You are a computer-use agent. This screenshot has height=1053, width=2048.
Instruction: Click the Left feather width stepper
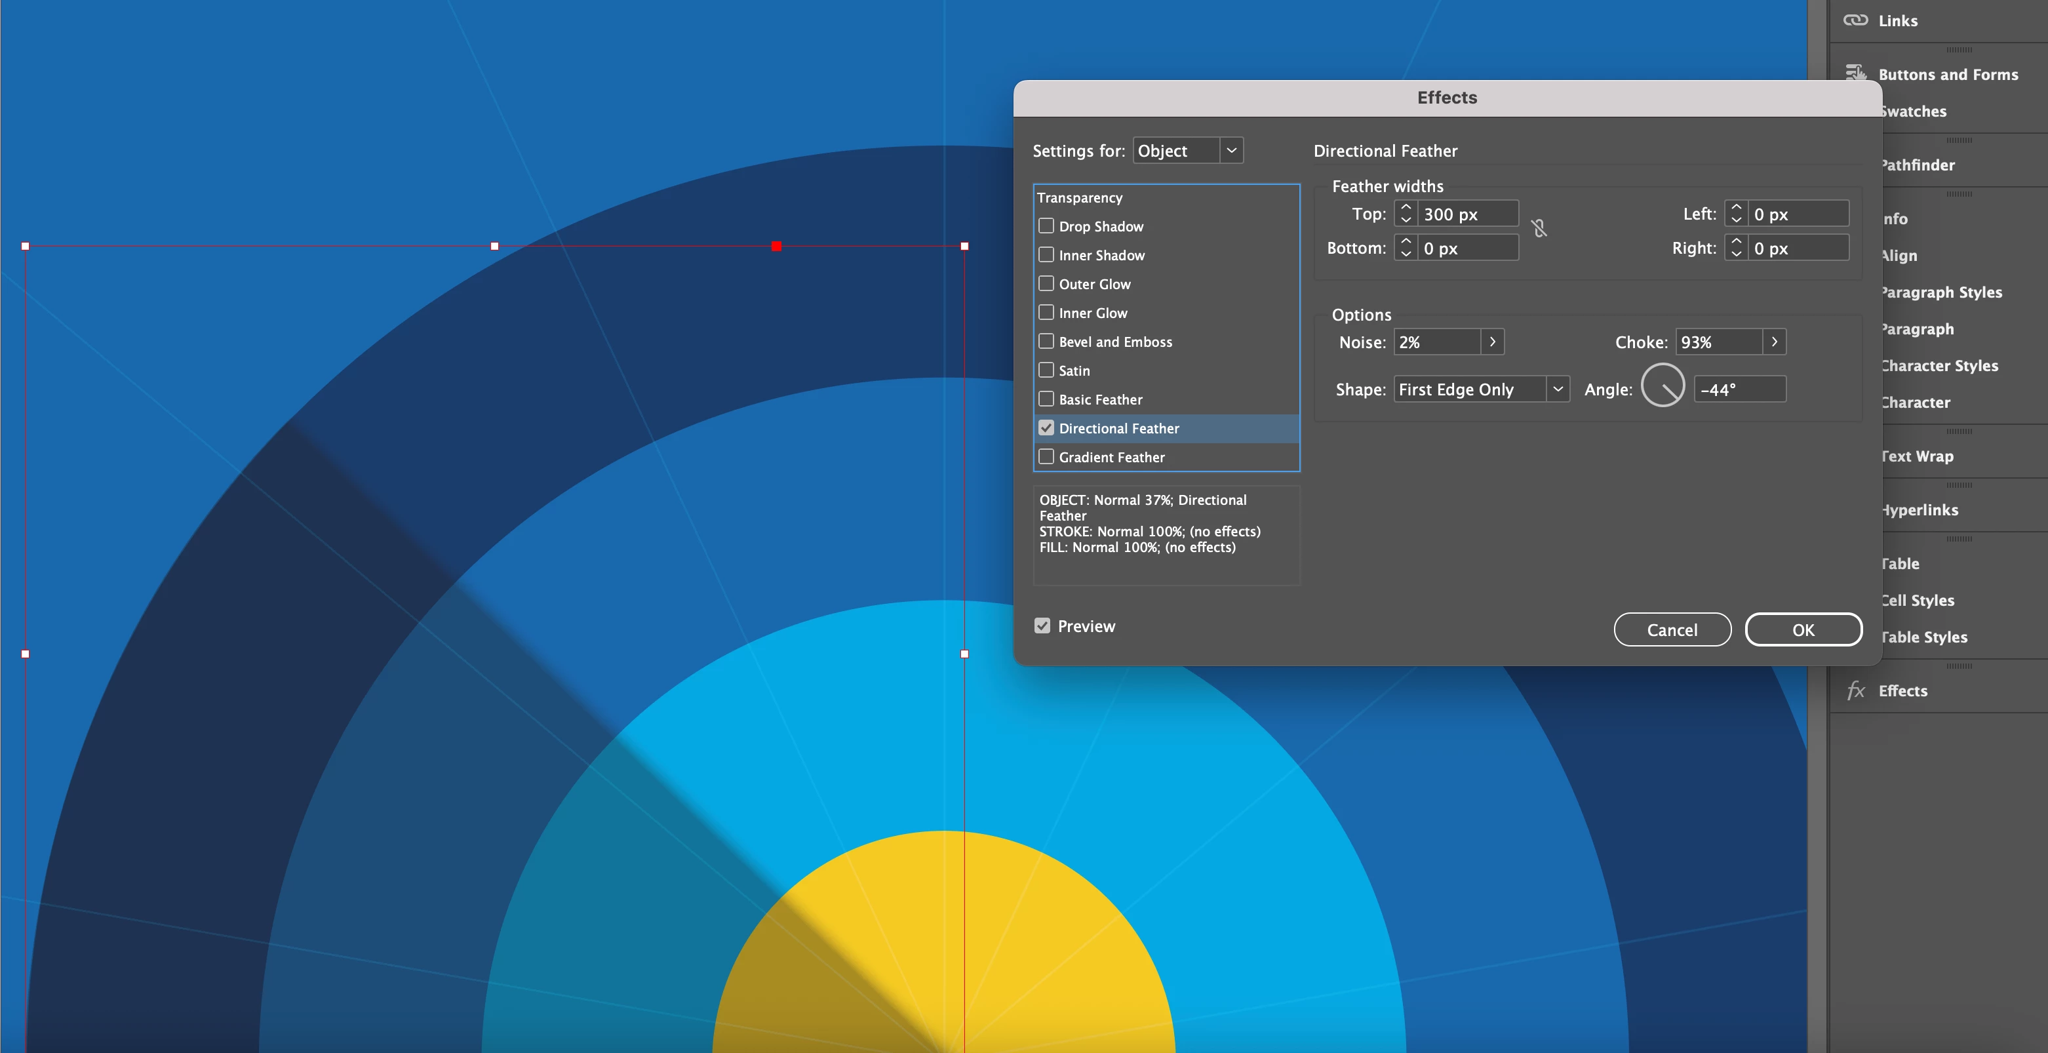pos(1737,213)
